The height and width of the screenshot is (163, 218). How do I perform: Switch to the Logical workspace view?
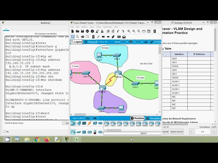(77, 42)
